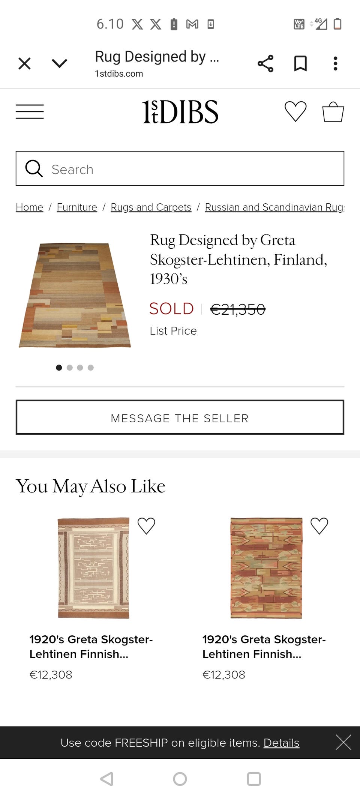Bookmark this page with the bookmark icon
Image resolution: width=360 pixels, height=800 pixels.
(x=300, y=63)
